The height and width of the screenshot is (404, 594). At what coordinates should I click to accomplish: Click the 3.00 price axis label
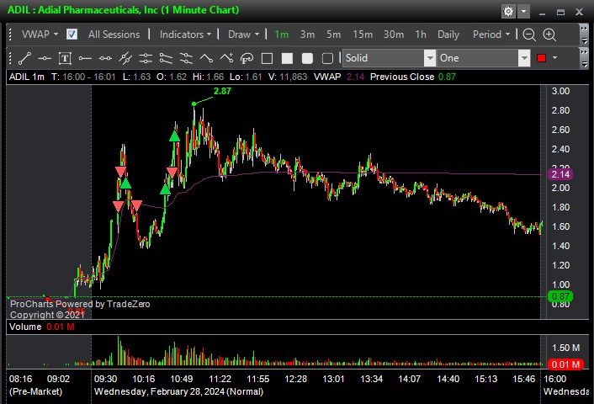(560, 91)
